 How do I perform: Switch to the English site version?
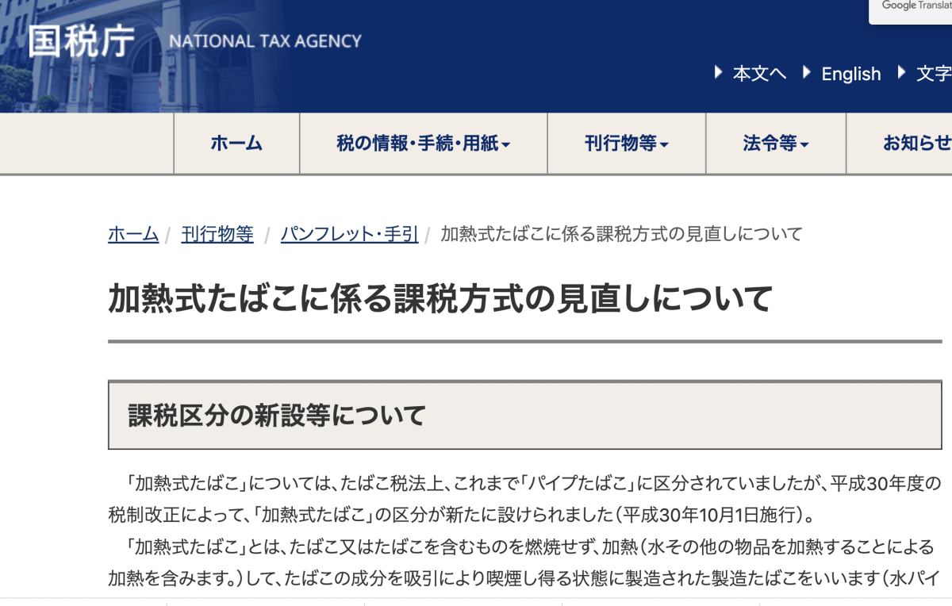850,74
